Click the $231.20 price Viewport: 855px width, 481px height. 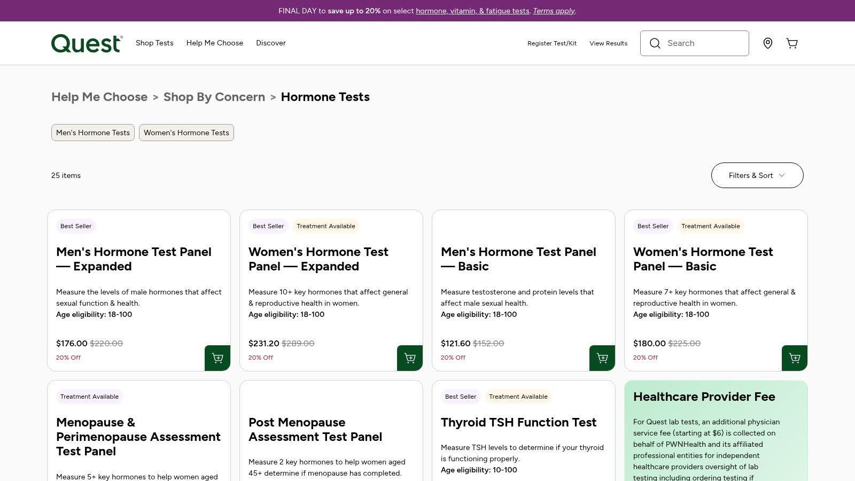pos(264,344)
